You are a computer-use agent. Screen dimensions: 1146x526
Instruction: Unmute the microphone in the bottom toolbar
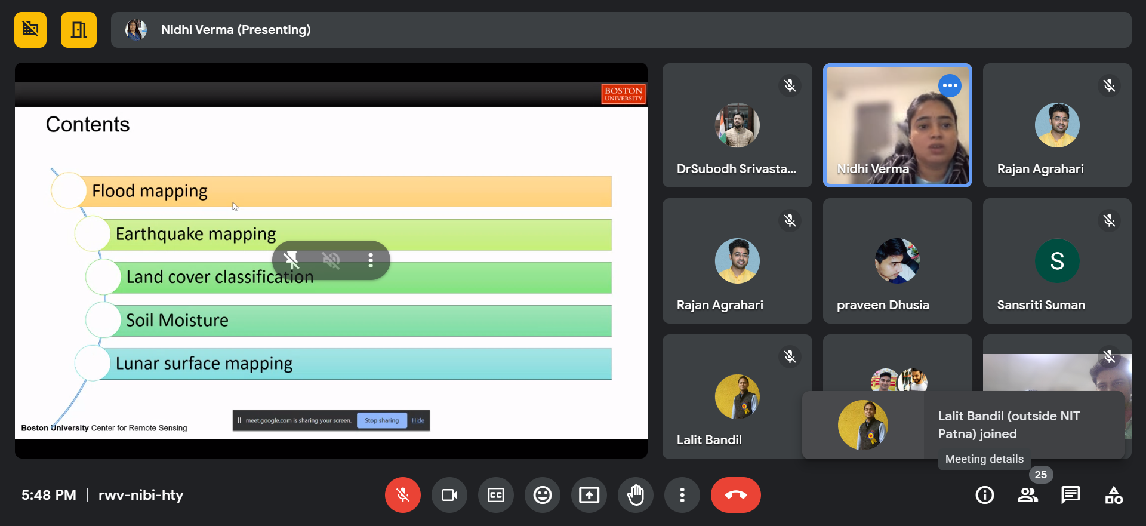[402, 495]
